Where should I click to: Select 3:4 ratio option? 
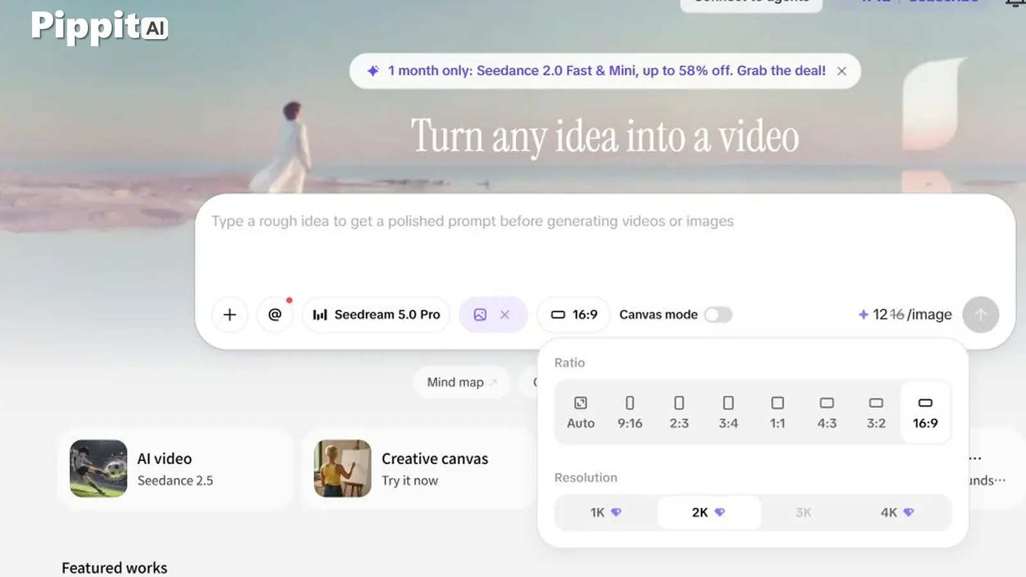728,412
